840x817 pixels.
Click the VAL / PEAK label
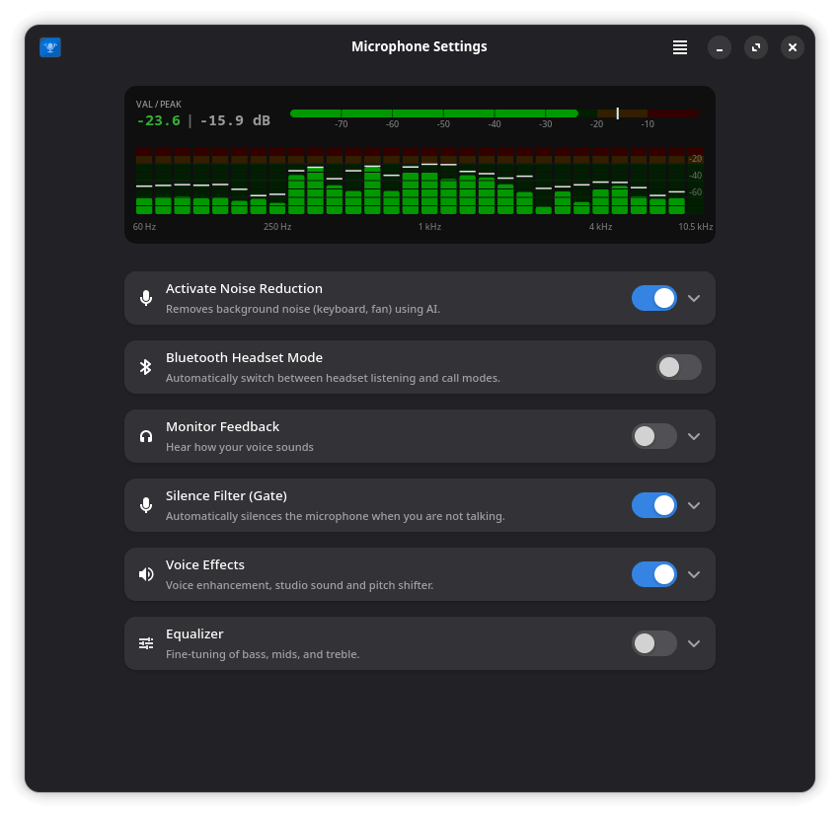click(159, 104)
